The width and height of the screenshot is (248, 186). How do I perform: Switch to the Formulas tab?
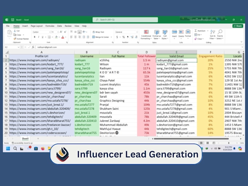coord(50,26)
